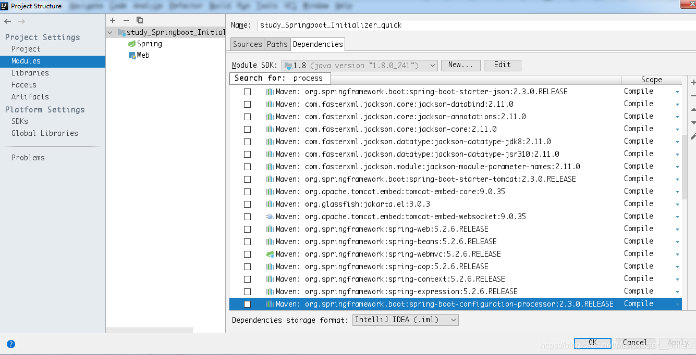Toggle export checkbox for spring-boot-starter-json
Viewport: 696px width, 355px height.
(x=248, y=92)
